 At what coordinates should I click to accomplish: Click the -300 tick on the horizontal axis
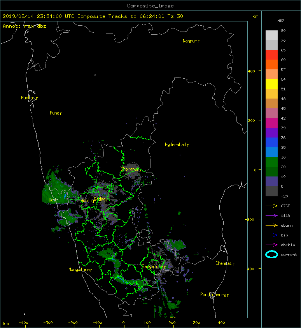[x=48, y=323]
